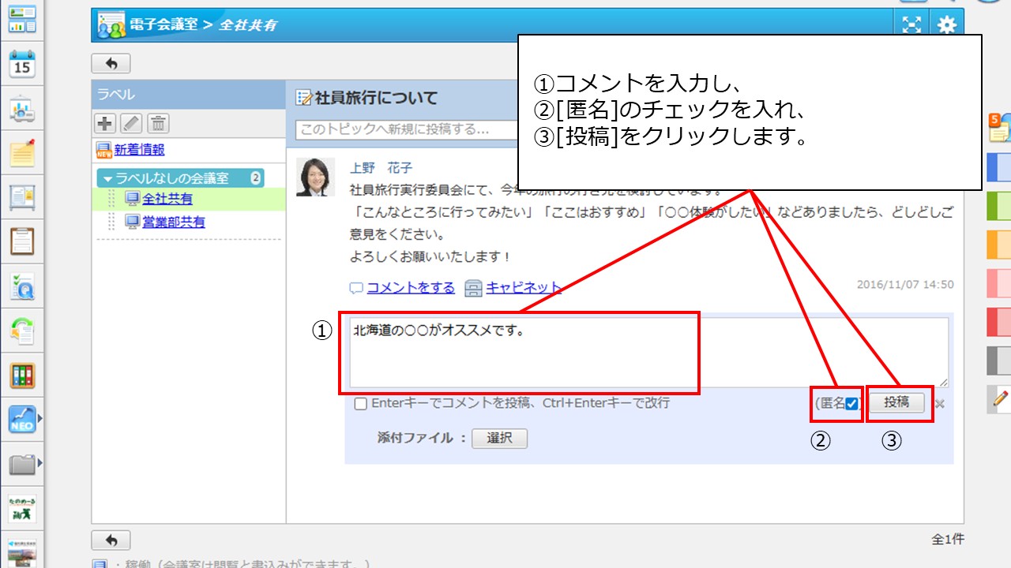Open the calendar icon in the sidebar
Screen dimensions: 1011x568
click(22, 63)
